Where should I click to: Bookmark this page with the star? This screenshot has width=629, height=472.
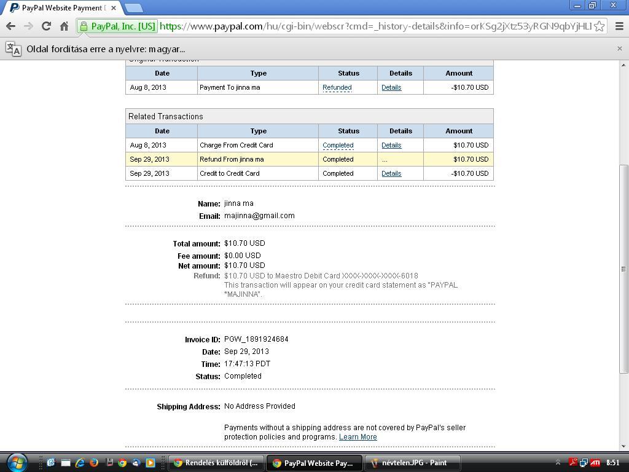coord(600,26)
